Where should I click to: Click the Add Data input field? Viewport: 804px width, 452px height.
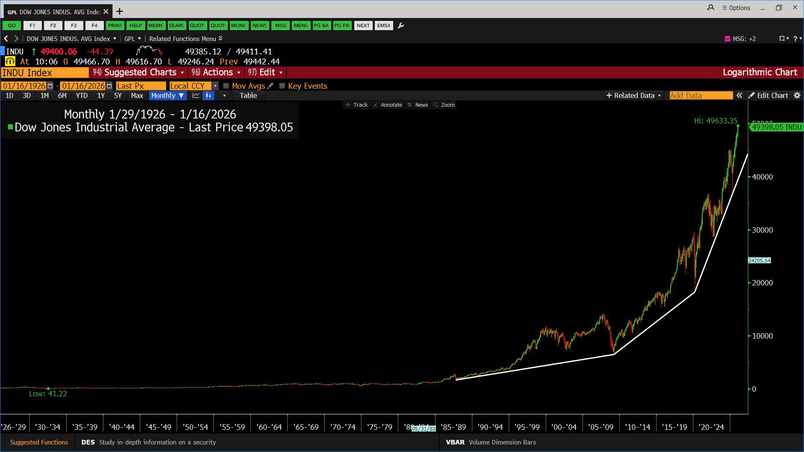[701, 95]
